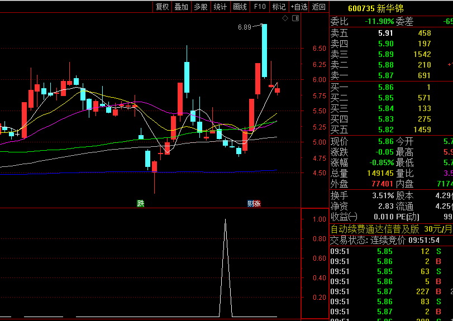Viewport: 453px width, 321px height.
Task: Click the indicator spike peak in lower panel
Action: click(x=225, y=221)
